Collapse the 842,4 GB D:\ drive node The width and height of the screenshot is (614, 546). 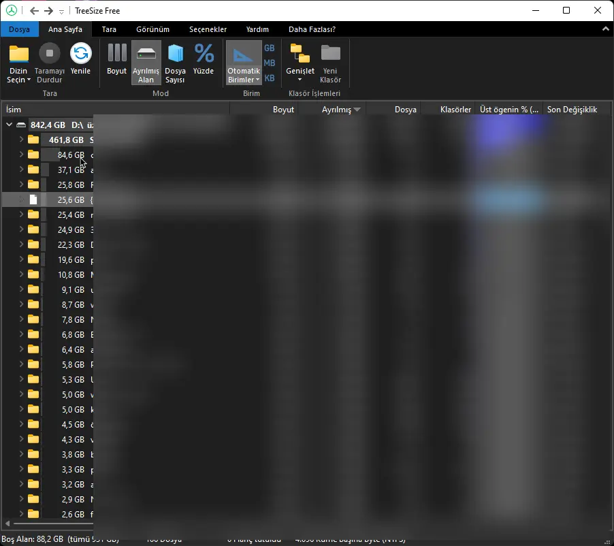point(9,125)
